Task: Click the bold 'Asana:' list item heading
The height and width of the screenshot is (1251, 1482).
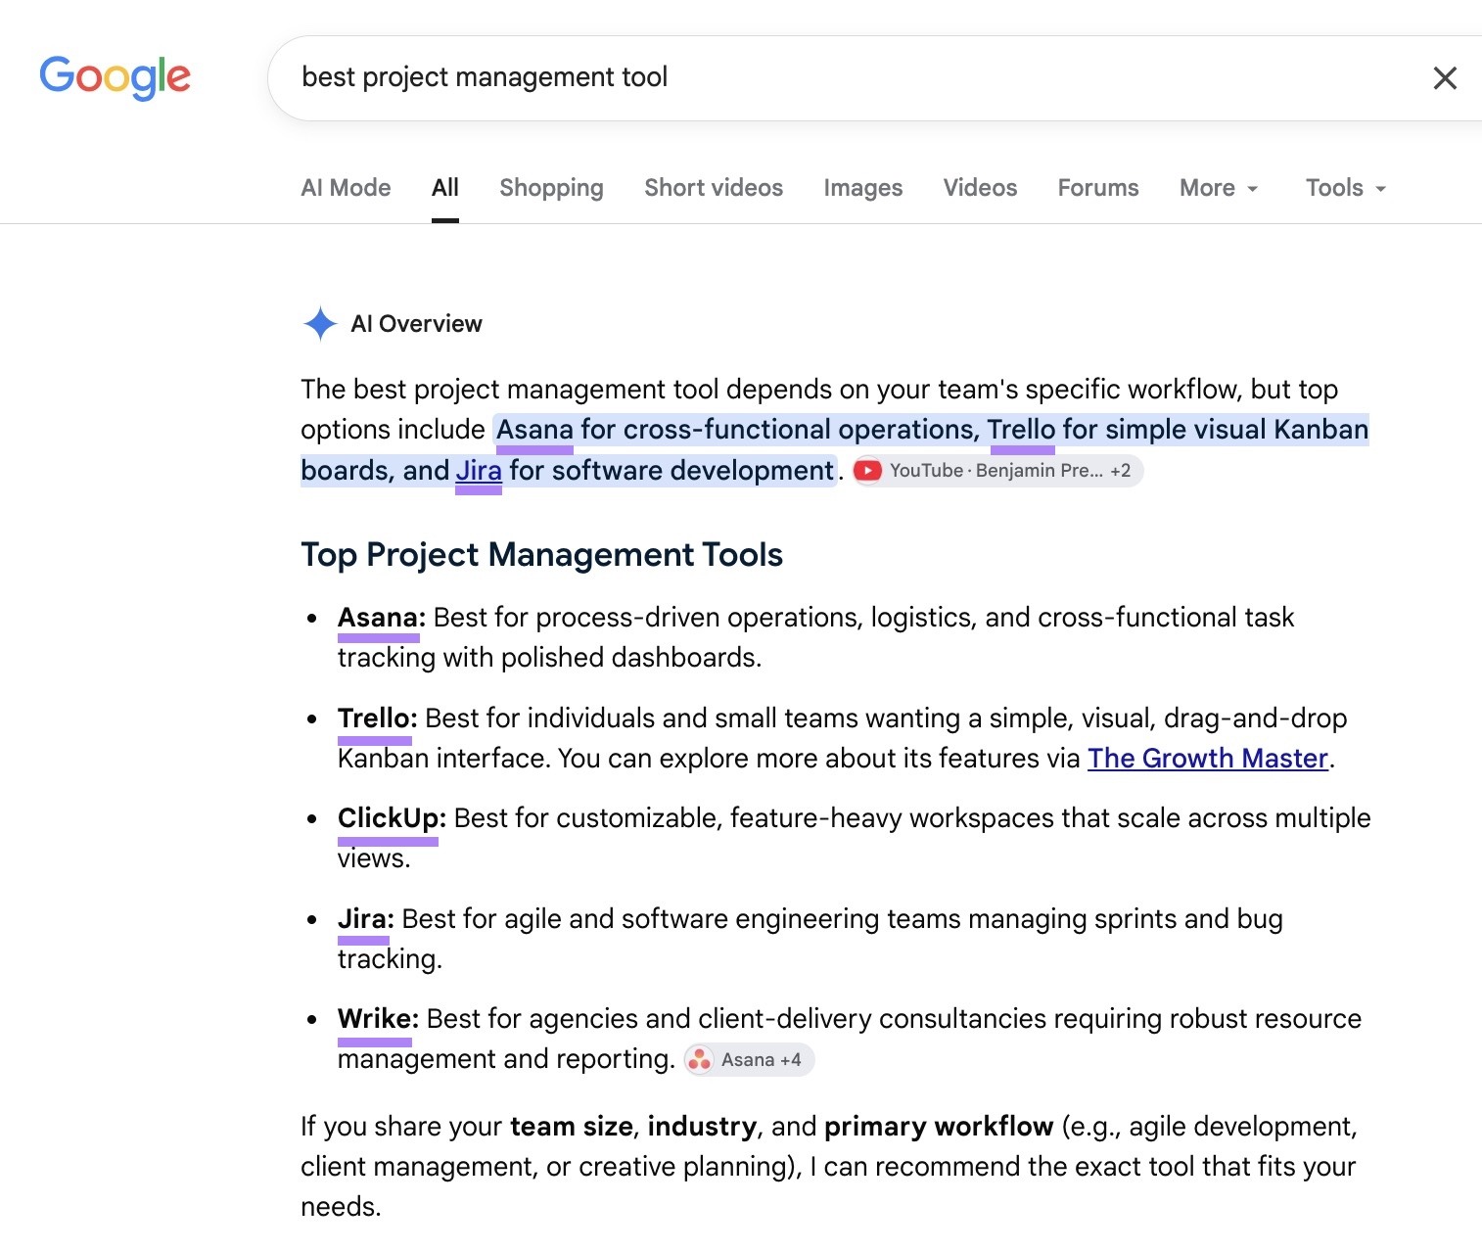Action: (382, 618)
